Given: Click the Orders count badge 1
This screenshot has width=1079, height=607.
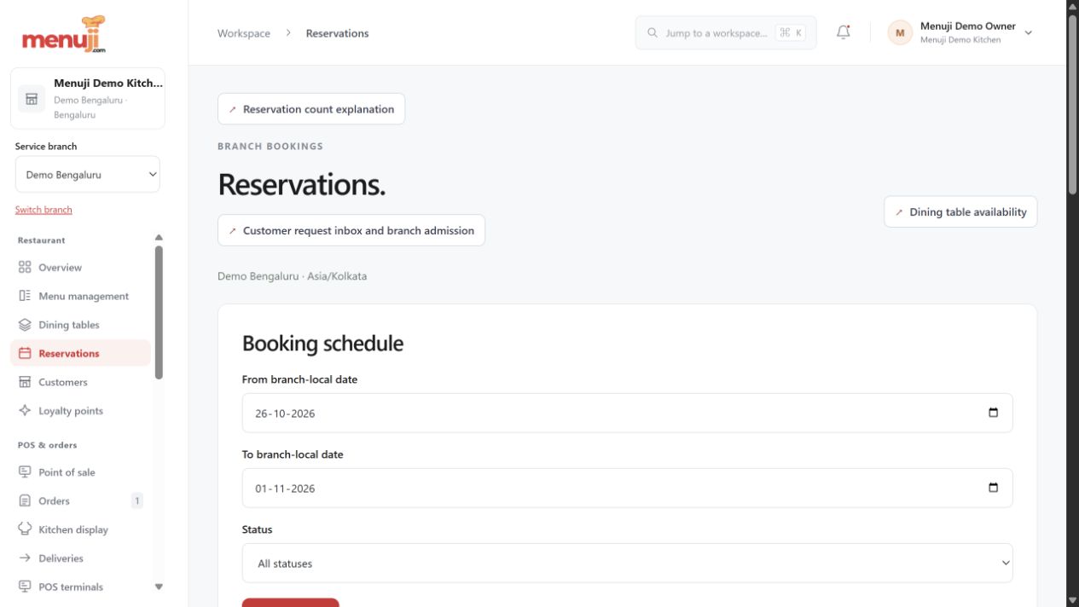Looking at the screenshot, I should pyautogui.click(x=136, y=500).
